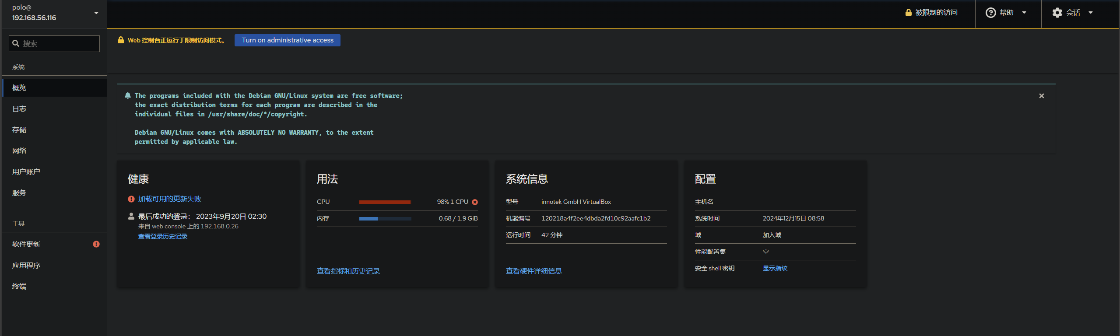
Task: Click the warning icon beside 加载可用的更新失败
Action: (x=131, y=199)
